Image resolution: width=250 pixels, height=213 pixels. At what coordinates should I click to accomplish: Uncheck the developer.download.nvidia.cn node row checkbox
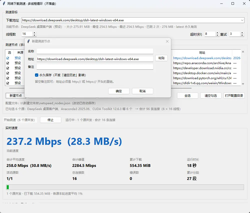8,68
